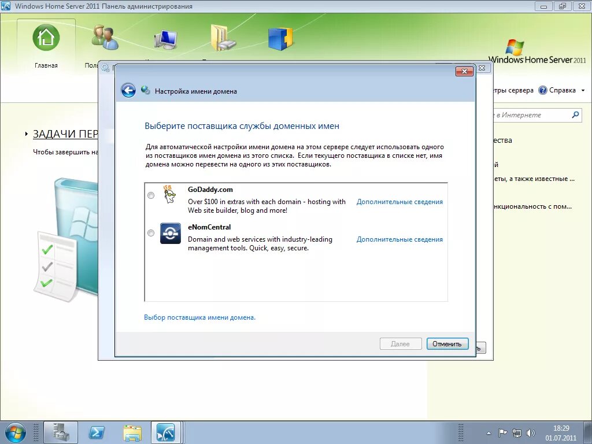
Task: Open eNomCentral Дополнительные сведения link
Action: [399, 239]
